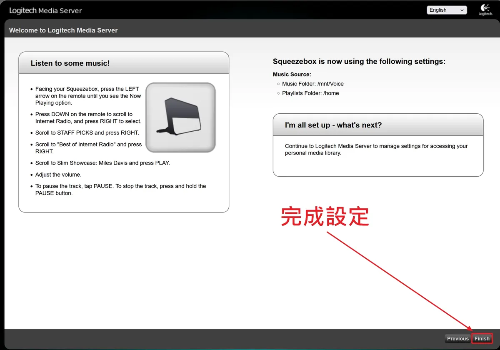Click the "Press DOWN on the remote" instruction
Image resolution: width=500 pixels, height=350 pixels.
(x=88, y=117)
